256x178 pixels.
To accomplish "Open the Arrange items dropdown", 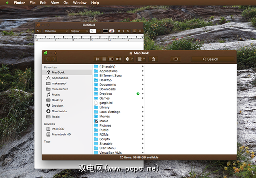I will [x=141, y=59].
